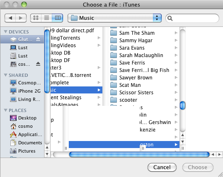Click the artist column scroll up arrow
The height and width of the screenshot is (177, 223).
(183, 135)
